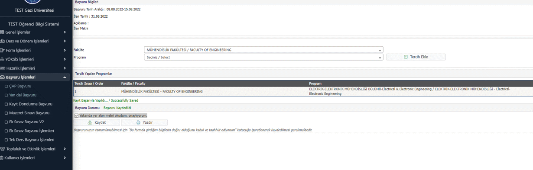Click the envelope icon beside Başvuru İşlemleri
The image size is (533, 170).
coord(2,77)
